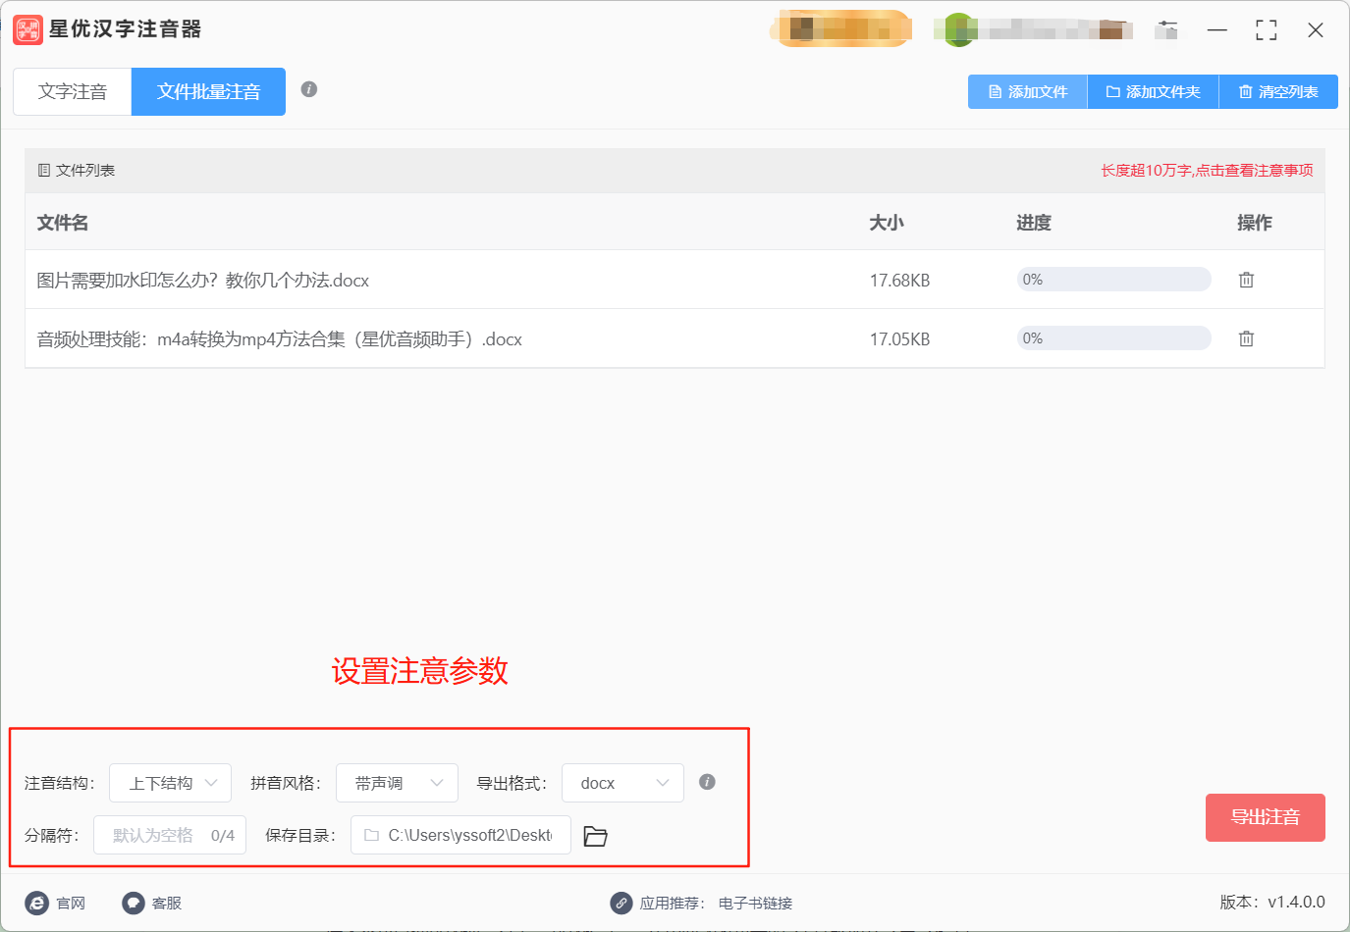Open the 注音结构 dropdown (上下结构)
The height and width of the screenshot is (932, 1350).
tap(170, 783)
